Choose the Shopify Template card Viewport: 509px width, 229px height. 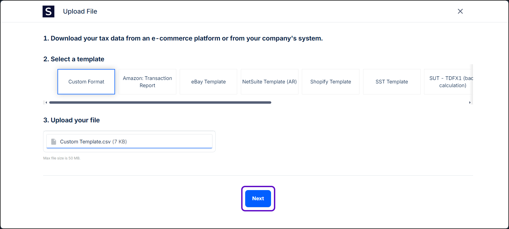330,82
